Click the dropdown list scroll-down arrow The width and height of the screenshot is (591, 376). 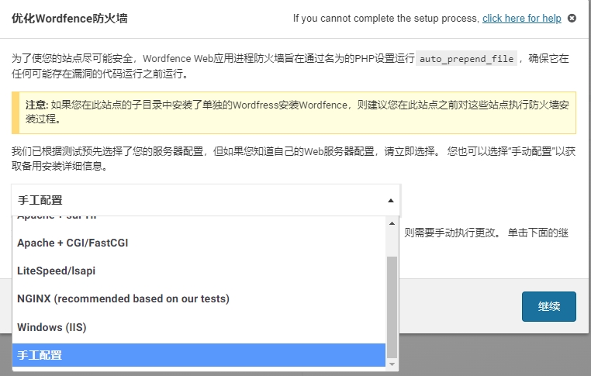tap(392, 364)
